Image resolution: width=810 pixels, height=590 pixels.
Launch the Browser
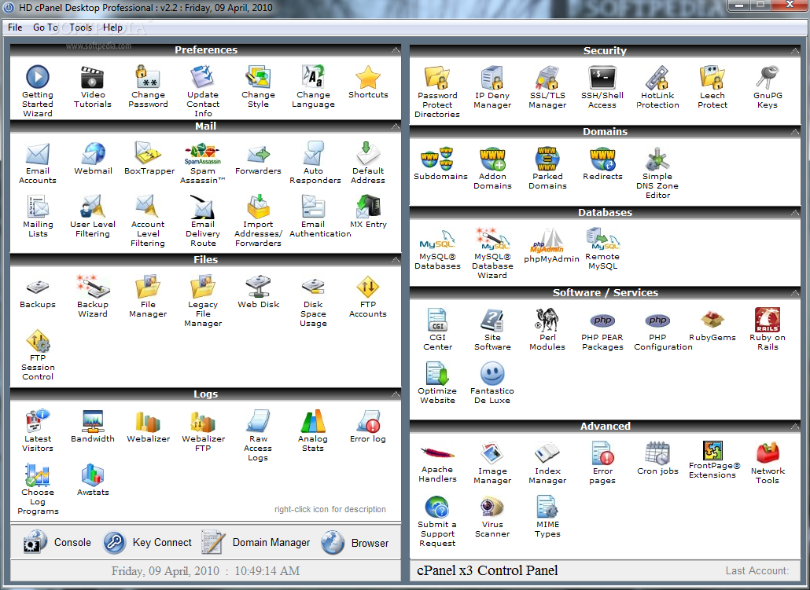(355, 543)
